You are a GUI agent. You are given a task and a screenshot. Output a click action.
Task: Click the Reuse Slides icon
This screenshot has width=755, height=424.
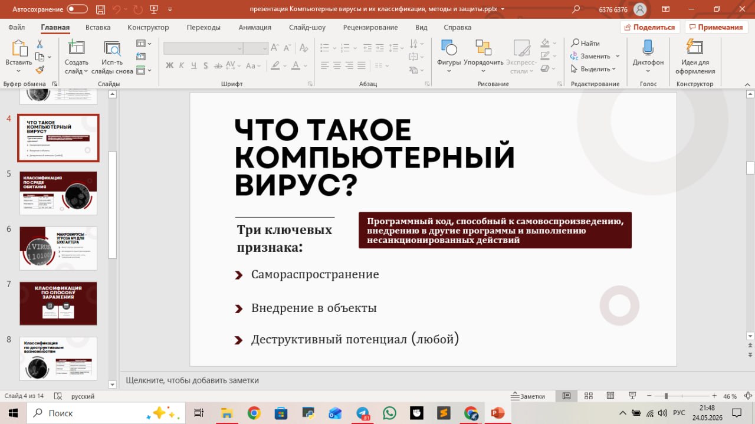click(x=111, y=49)
